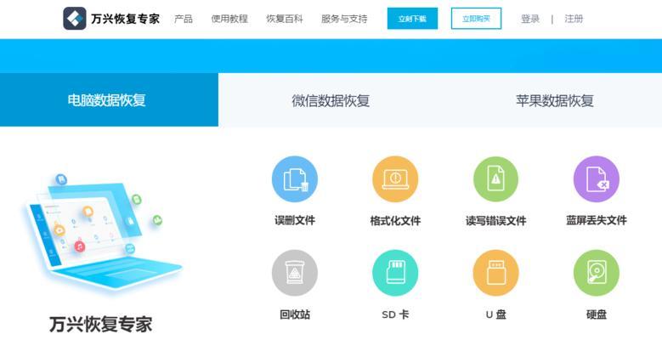662x340 pixels.
Task: Click the SD 卡 label
Action: pos(395,314)
